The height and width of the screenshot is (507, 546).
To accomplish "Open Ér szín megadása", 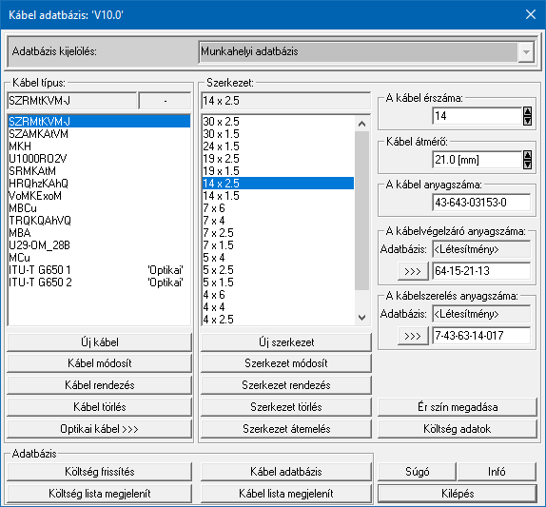I will pyautogui.click(x=458, y=407).
